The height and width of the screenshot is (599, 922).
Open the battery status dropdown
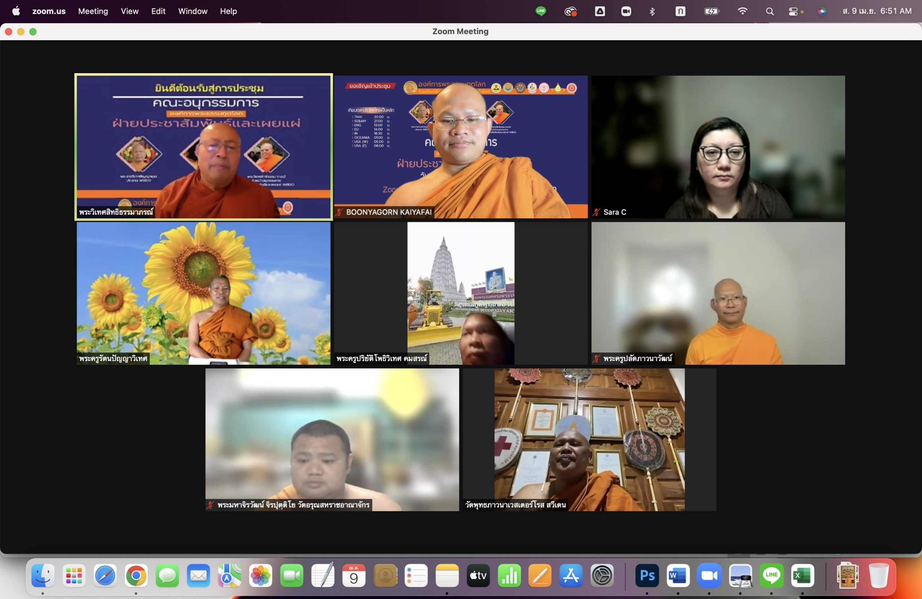pos(711,11)
